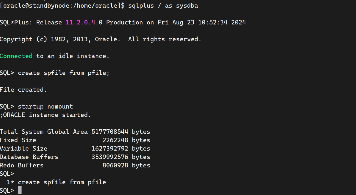Click the terminal cursor at the last SQL> prompt
The height and width of the screenshot is (195, 356).
point(20,190)
